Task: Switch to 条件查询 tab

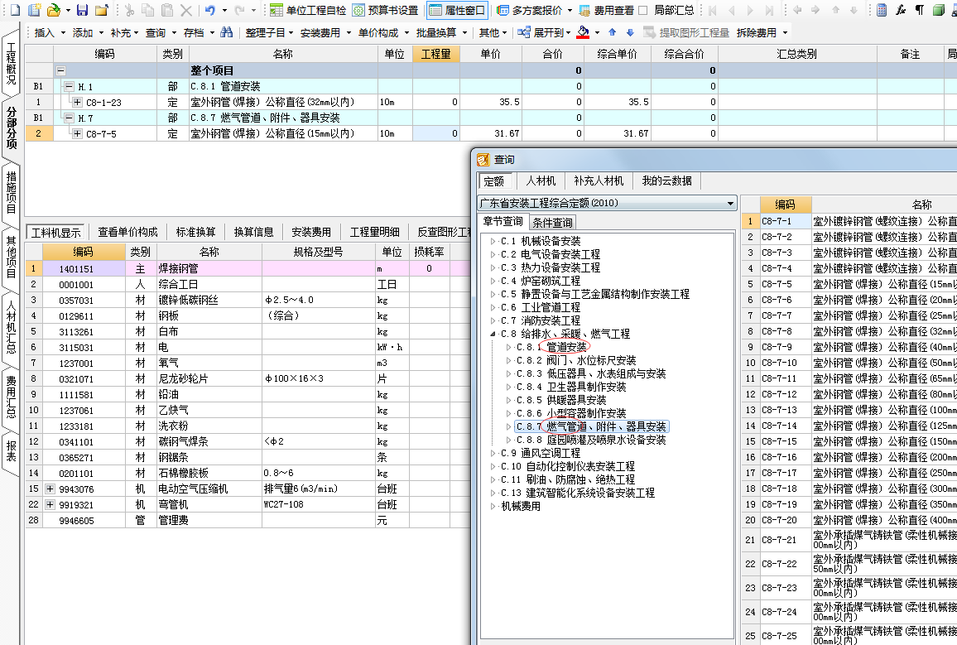Action: [x=552, y=222]
